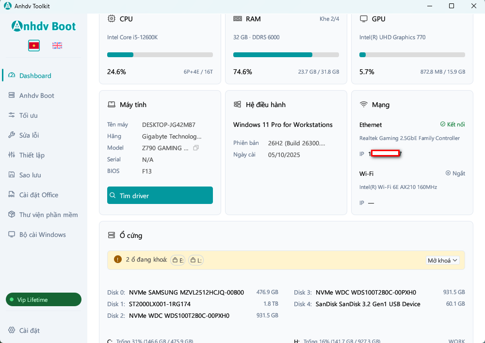Click the Tìm driver button
The width and height of the screenshot is (485, 343).
(160, 195)
